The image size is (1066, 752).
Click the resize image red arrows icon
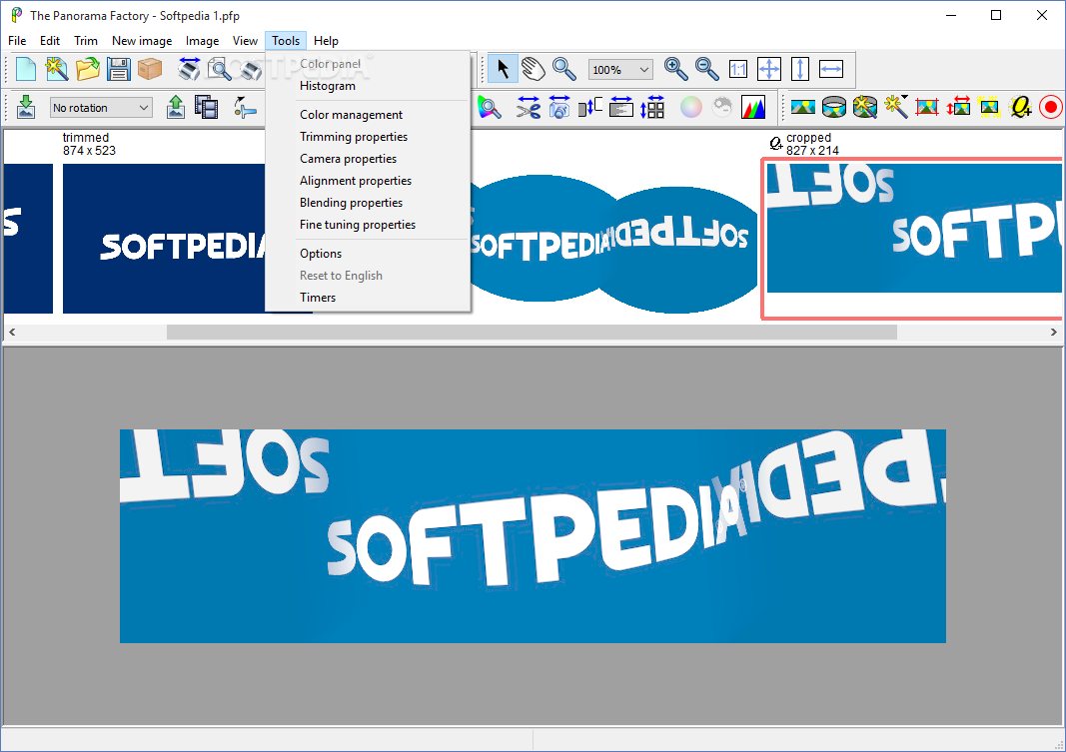coord(958,107)
